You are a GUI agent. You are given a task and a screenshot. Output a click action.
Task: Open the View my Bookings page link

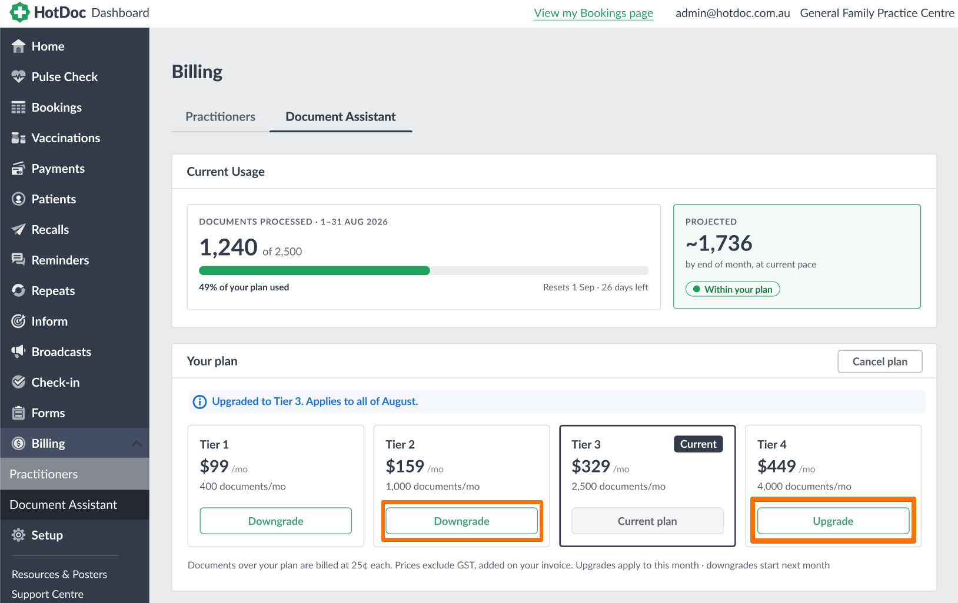(x=593, y=13)
